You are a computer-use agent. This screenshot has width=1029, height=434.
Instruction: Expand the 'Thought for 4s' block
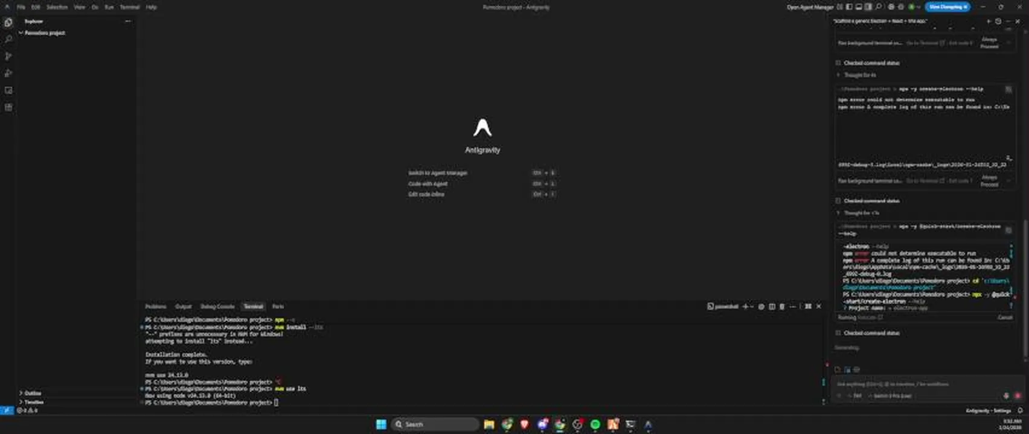click(859, 75)
